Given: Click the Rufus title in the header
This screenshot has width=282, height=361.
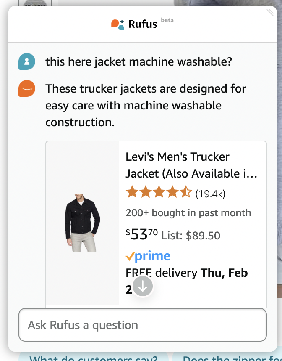Looking at the screenshot, I should (143, 24).
